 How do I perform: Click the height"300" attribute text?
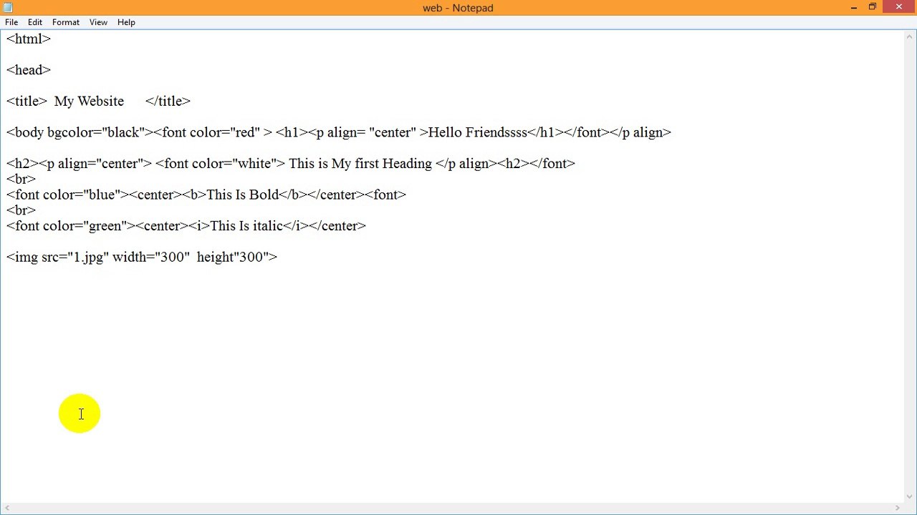232,257
